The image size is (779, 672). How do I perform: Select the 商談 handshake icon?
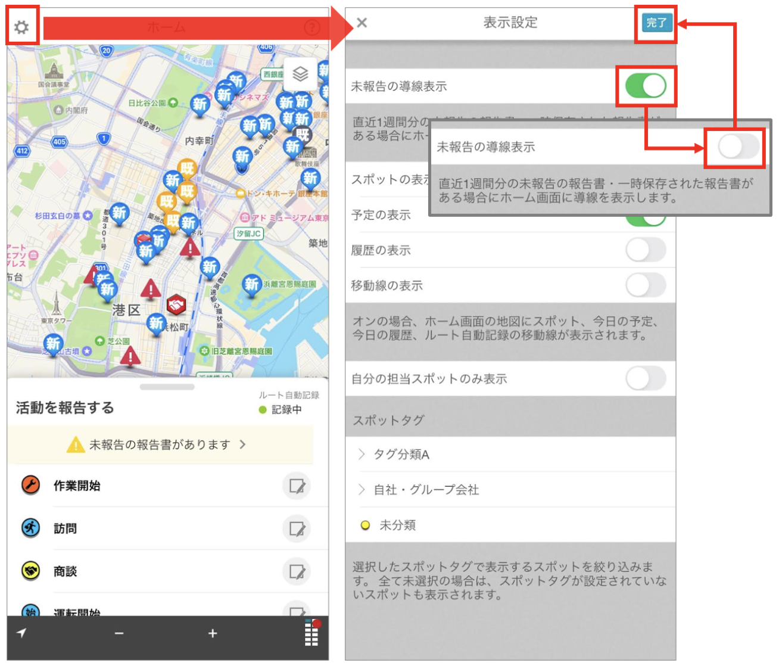tap(30, 571)
